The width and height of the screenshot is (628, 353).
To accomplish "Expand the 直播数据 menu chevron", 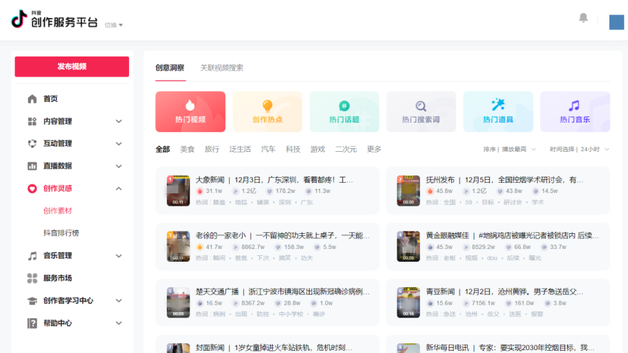I will (x=119, y=166).
